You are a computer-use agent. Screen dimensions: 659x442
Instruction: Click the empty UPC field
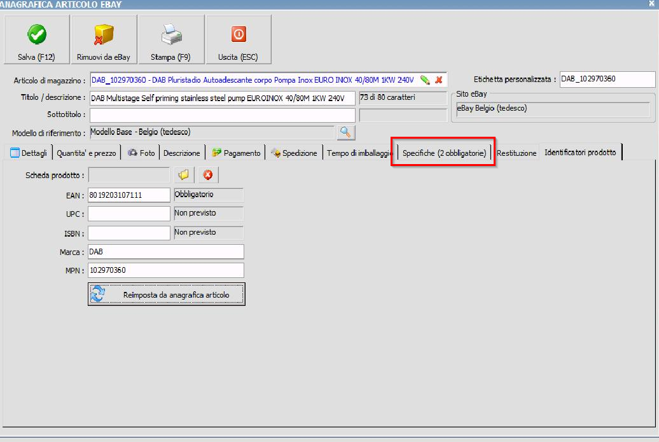[x=129, y=214]
